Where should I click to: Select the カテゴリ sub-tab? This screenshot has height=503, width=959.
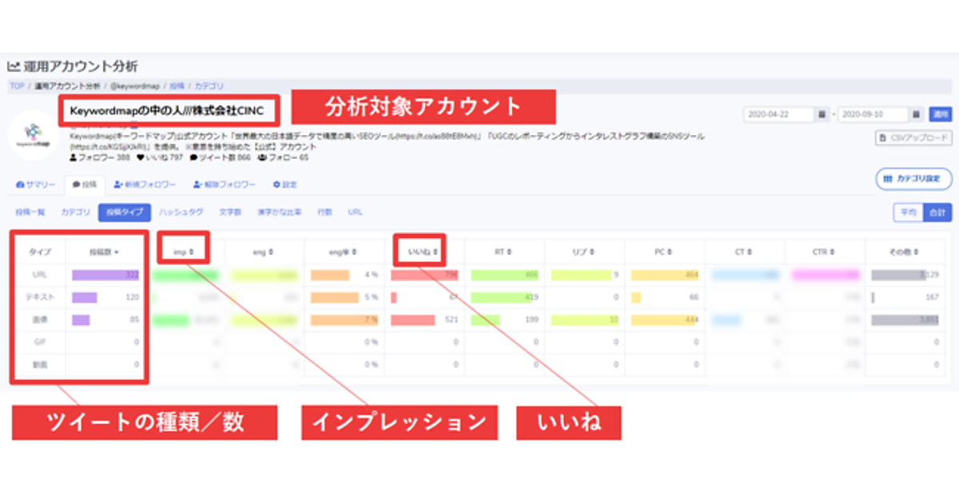click(x=76, y=212)
